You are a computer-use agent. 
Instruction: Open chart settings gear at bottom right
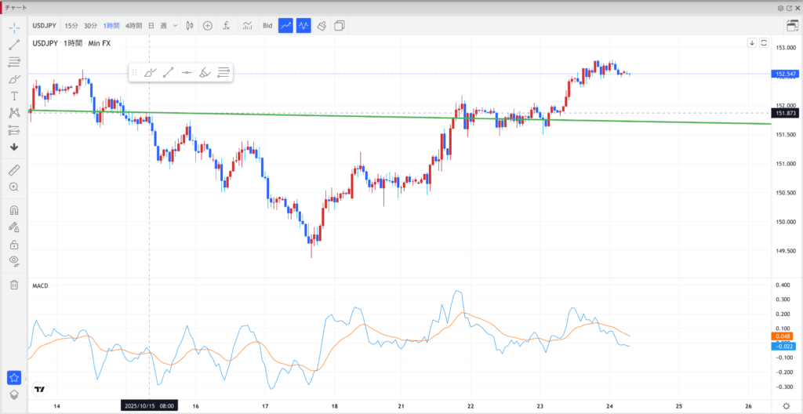tap(787, 406)
